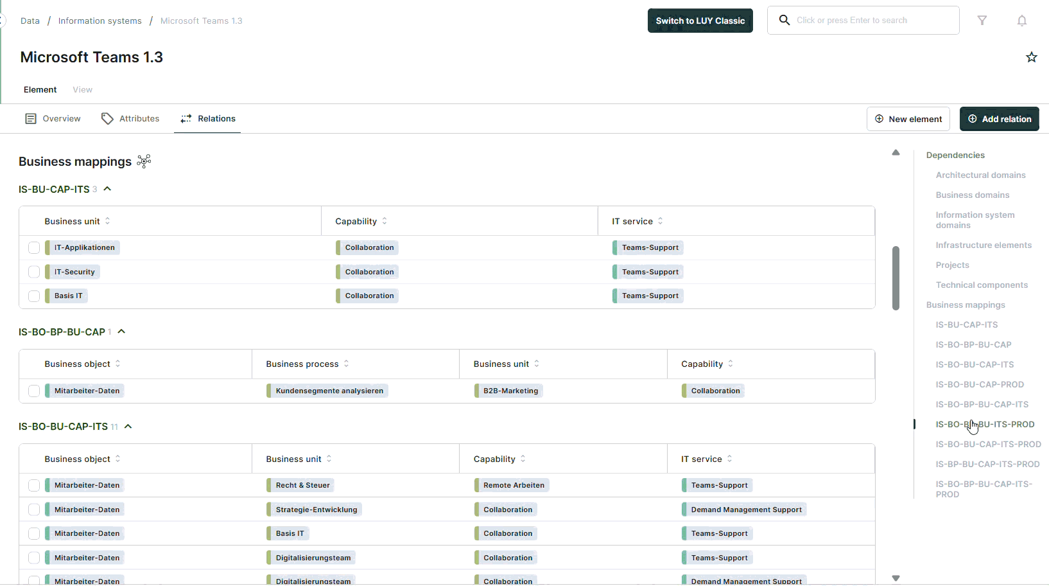Open the Remote Arbeiten capability tag
1049x586 pixels.
512,485
